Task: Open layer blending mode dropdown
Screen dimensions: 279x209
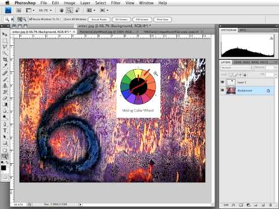Action: coord(237,67)
